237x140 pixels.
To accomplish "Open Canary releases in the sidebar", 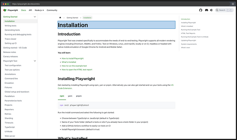I will 10,57.
